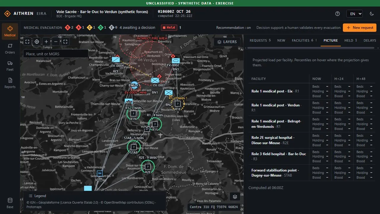Zoom out the map with minus icon

point(56,42)
